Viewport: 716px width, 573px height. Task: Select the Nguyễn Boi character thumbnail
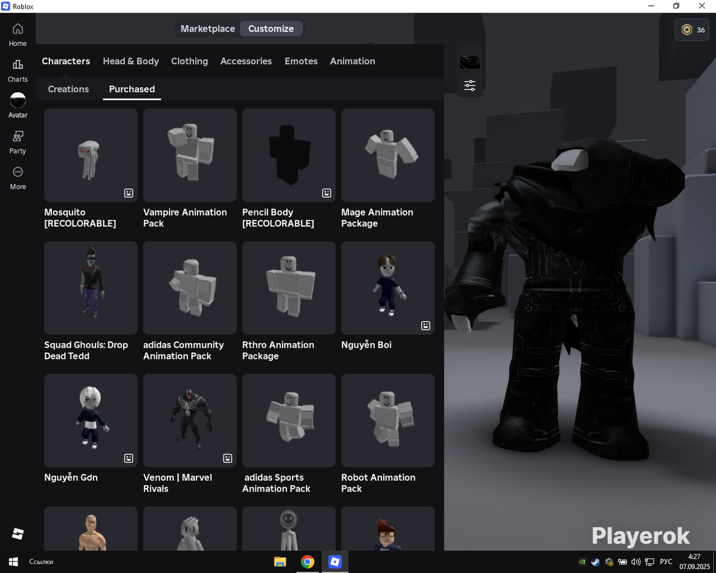(388, 288)
